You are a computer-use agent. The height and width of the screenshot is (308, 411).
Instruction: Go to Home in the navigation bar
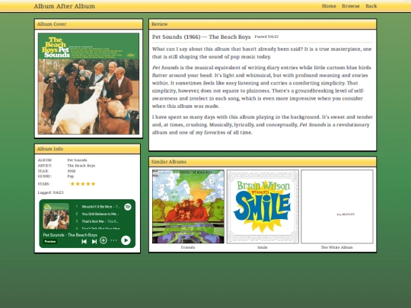[x=329, y=6]
